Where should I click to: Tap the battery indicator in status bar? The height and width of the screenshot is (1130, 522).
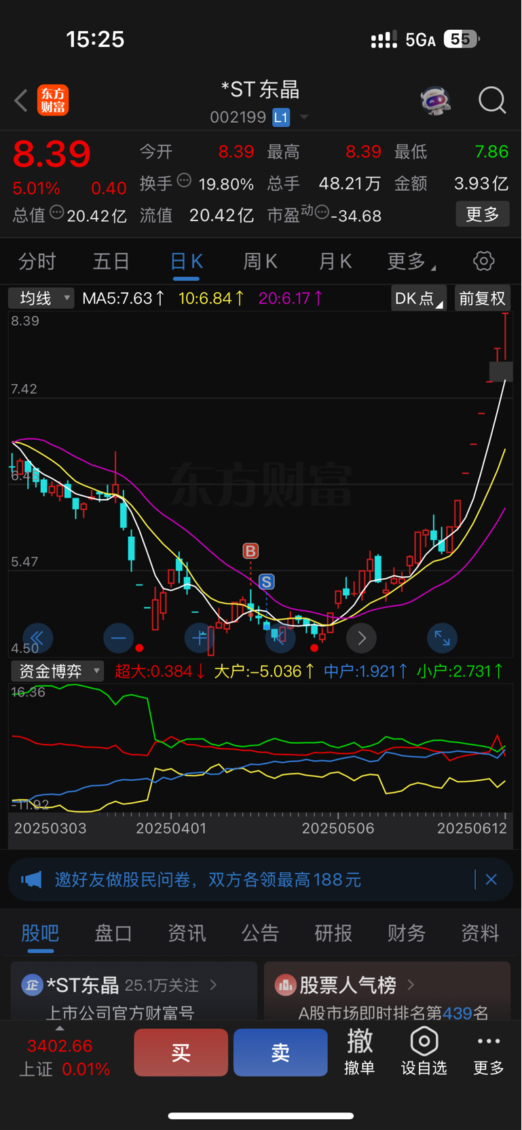click(462, 39)
